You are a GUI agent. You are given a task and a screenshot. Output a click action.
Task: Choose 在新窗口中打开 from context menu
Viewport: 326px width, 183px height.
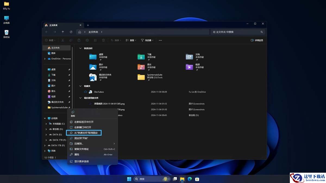92,127
